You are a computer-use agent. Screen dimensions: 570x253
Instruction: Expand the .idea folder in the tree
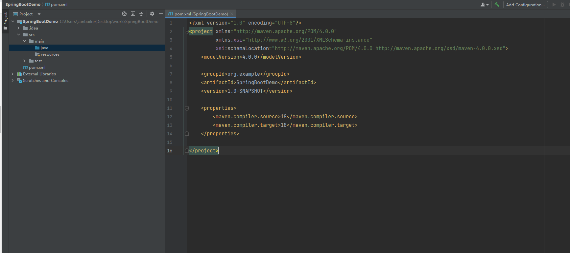[x=18, y=28]
